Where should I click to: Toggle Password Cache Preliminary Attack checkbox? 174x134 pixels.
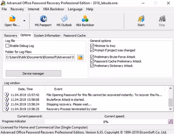(92, 61)
